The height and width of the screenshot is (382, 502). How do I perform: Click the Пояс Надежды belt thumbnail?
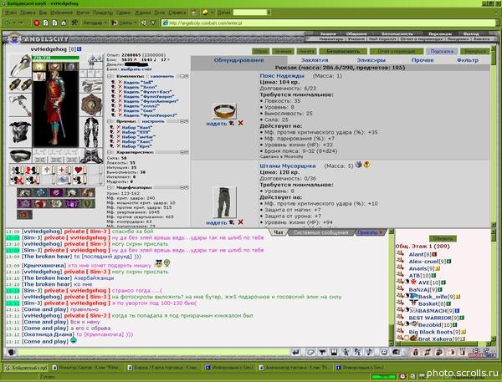point(225,111)
